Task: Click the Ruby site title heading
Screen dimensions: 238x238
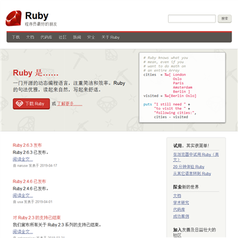Action: pos(37,16)
